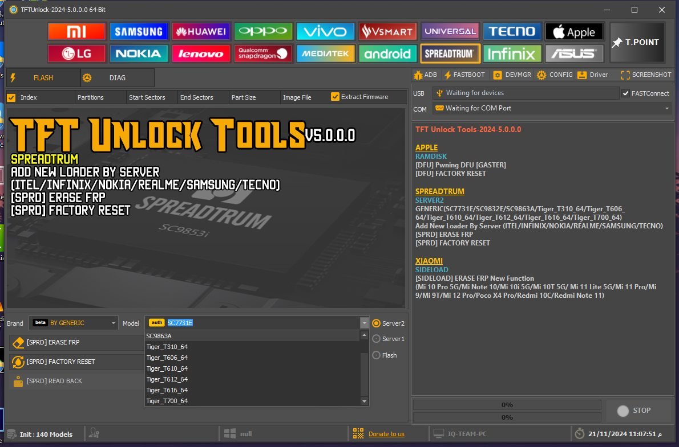This screenshot has height=447, width=679.
Task: Choose the Vsmart brand logo
Action: 387,31
